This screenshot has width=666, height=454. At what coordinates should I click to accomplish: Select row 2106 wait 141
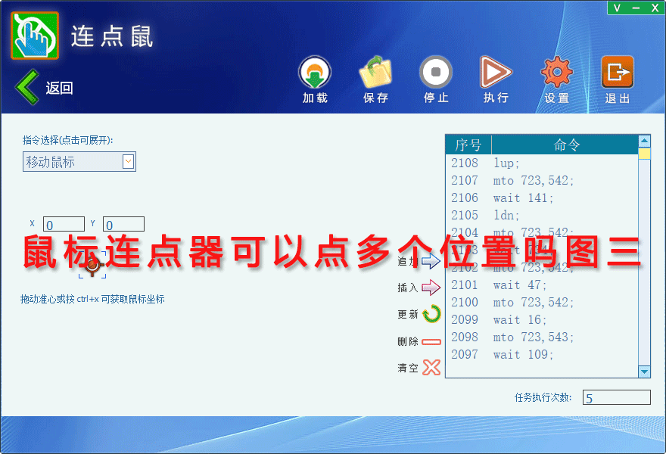[x=542, y=198]
